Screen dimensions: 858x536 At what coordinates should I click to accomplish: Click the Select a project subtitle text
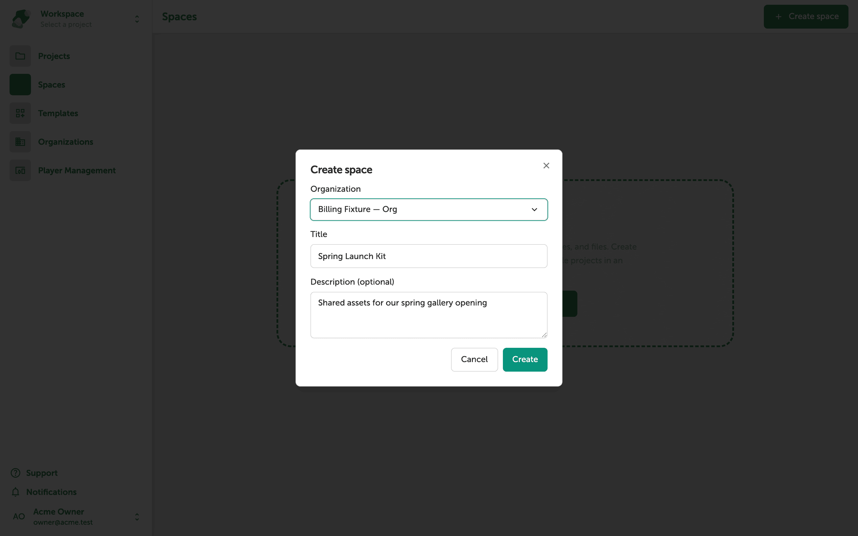[66, 24]
